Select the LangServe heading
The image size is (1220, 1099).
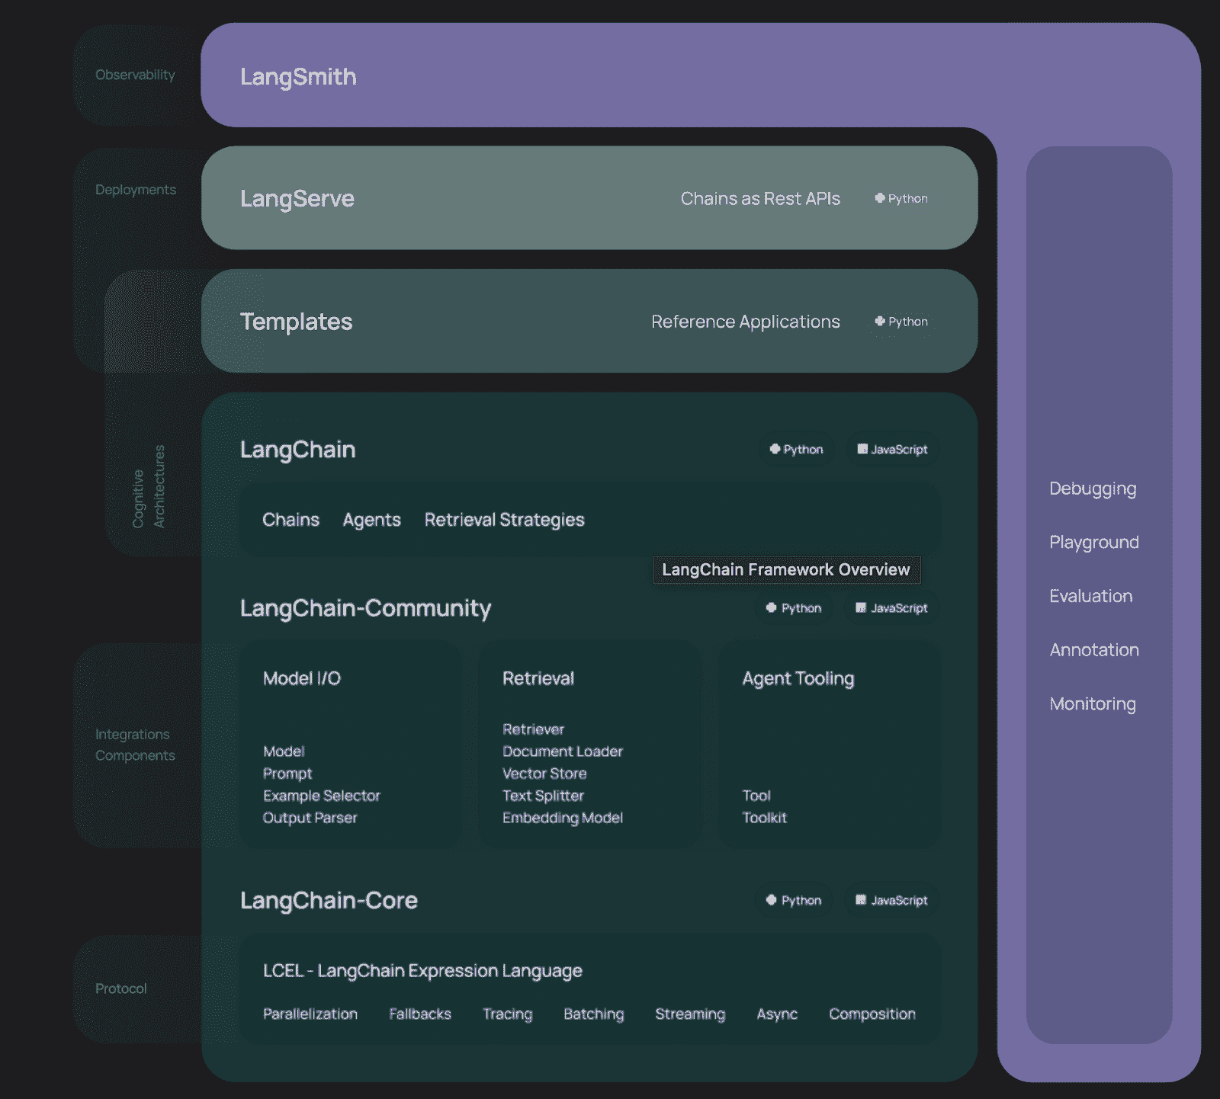(x=297, y=199)
